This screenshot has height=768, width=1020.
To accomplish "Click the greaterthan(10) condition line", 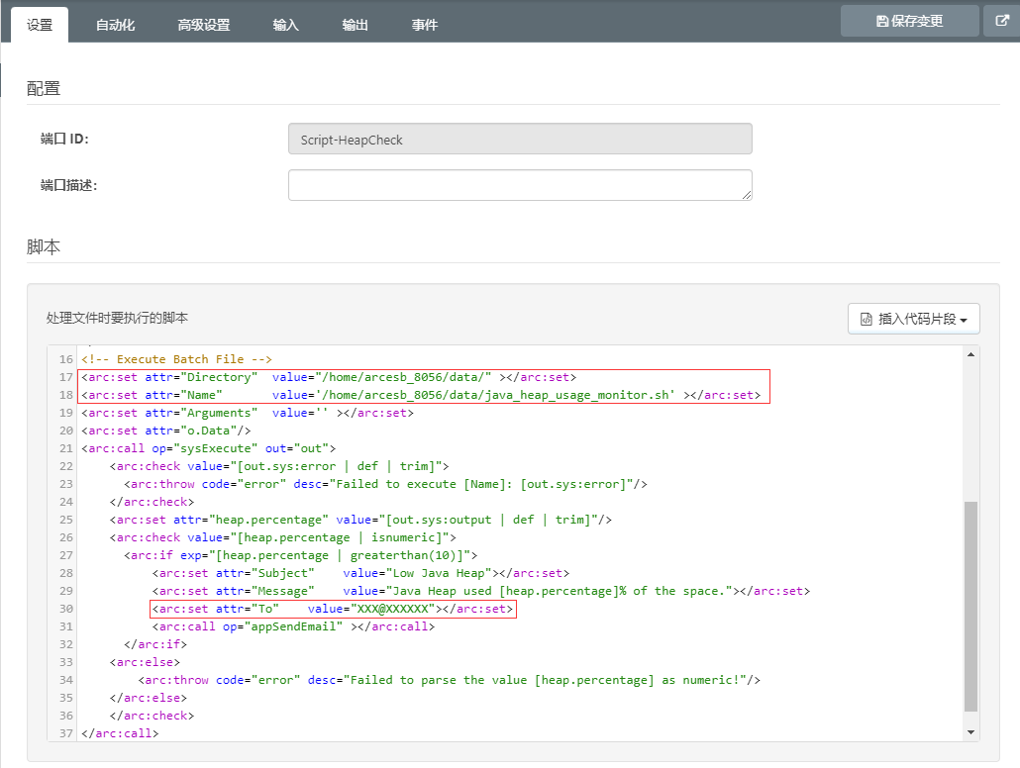I will pos(300,555).
